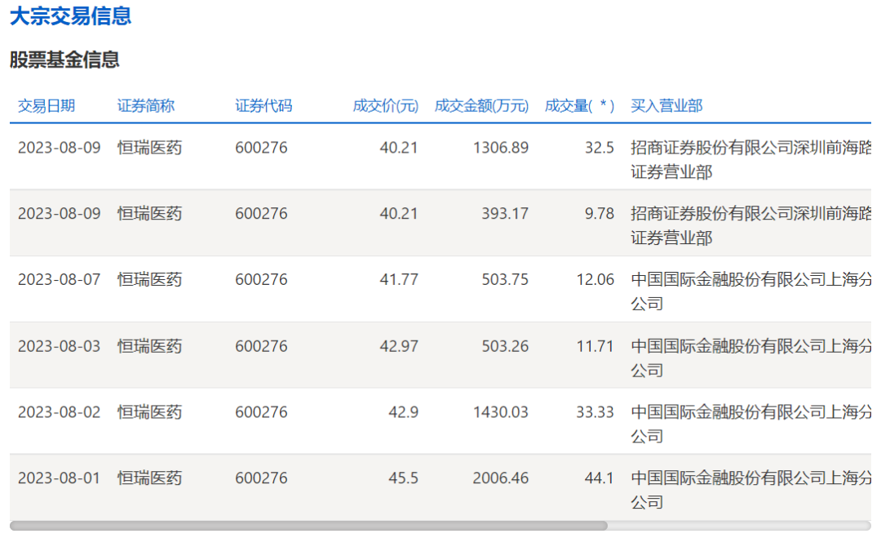
Task: Click the 中国国际金融 buyer in the 2023-08-07 row
Action: 750,291
